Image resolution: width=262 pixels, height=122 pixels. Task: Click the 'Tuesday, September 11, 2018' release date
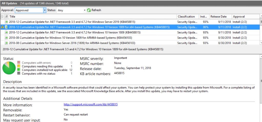tap(133, 68)
